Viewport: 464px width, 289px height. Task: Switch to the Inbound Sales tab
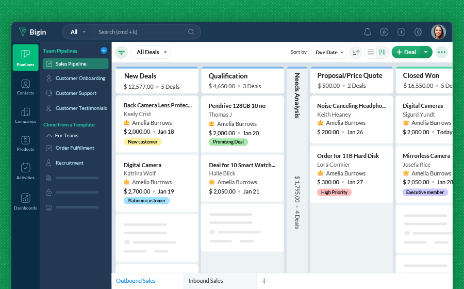click(x=206, y=281)
